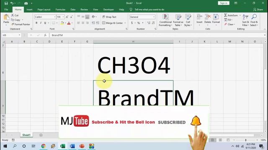Apply accounting dollar number format
The image size is (268, 150).
click(x=132, y=23)
